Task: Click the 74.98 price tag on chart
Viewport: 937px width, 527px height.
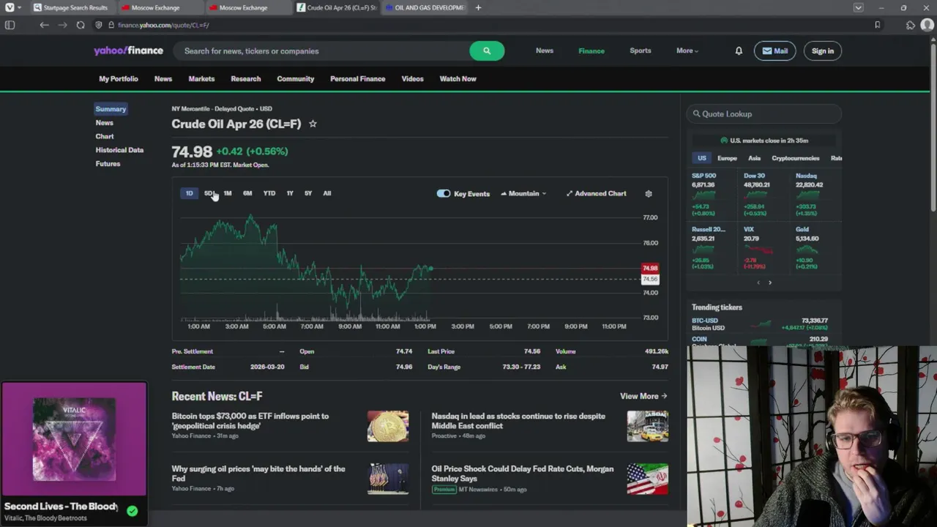Action: click(650, 269)
